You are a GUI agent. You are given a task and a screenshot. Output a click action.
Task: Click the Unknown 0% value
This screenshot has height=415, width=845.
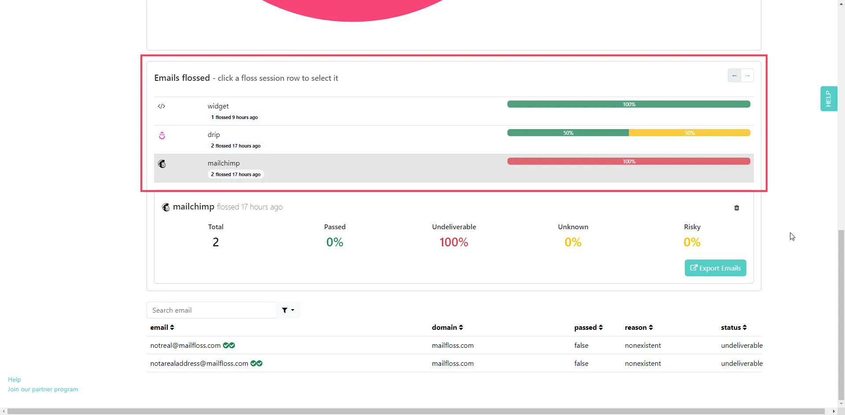[573, 242]
